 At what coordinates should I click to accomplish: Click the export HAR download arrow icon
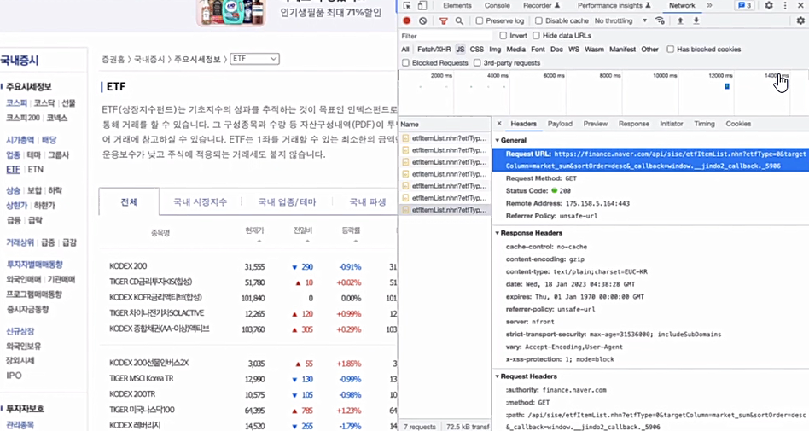click(696, 20)
